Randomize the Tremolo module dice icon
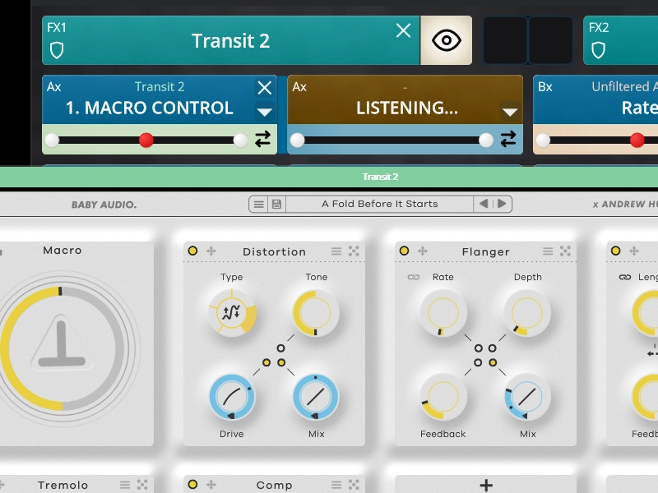The height and width of the screenshot is (493, 658). coord(142,485)
